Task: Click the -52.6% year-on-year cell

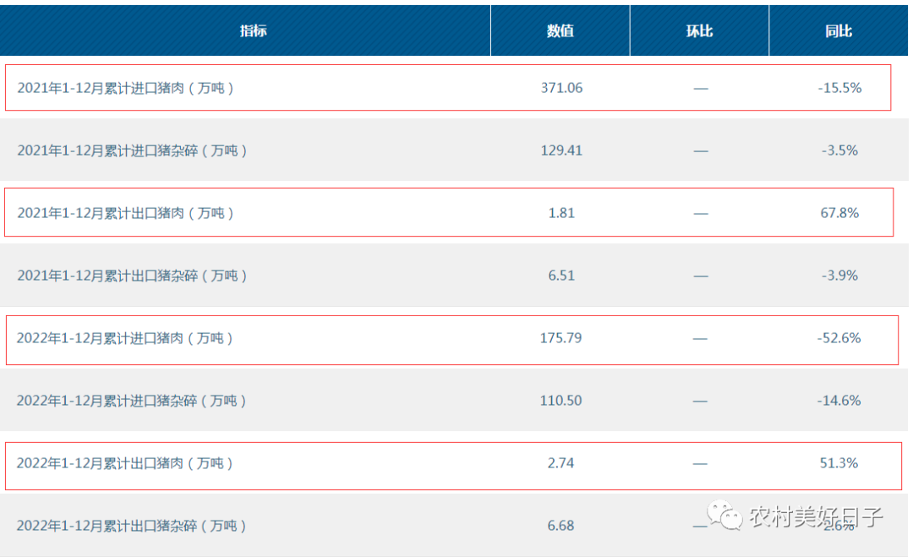Action: coord(839,338)
